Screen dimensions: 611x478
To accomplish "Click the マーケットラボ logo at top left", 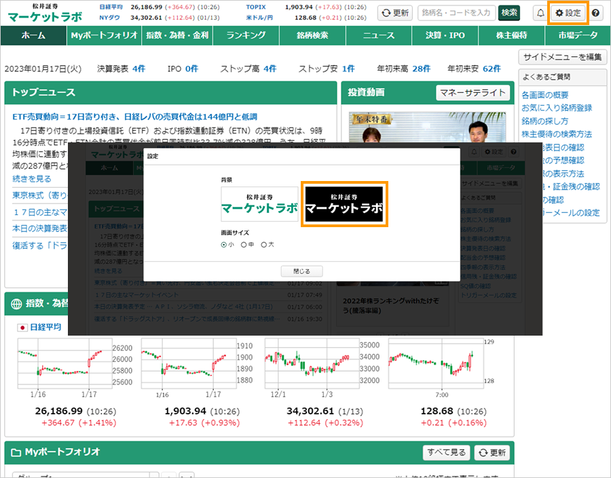I will (x=45, y=14).
